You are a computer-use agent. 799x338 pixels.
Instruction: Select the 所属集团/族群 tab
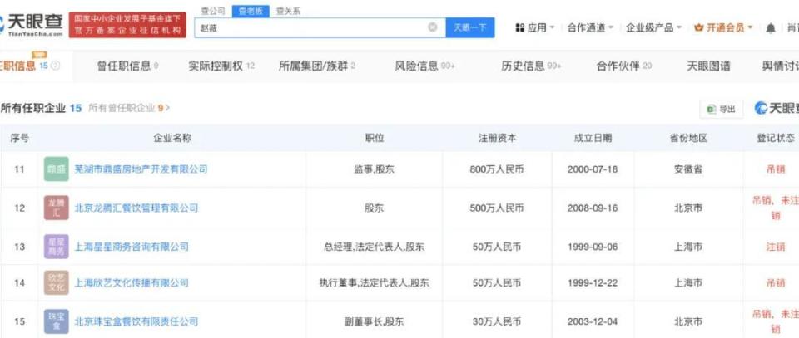click(317, 66)
